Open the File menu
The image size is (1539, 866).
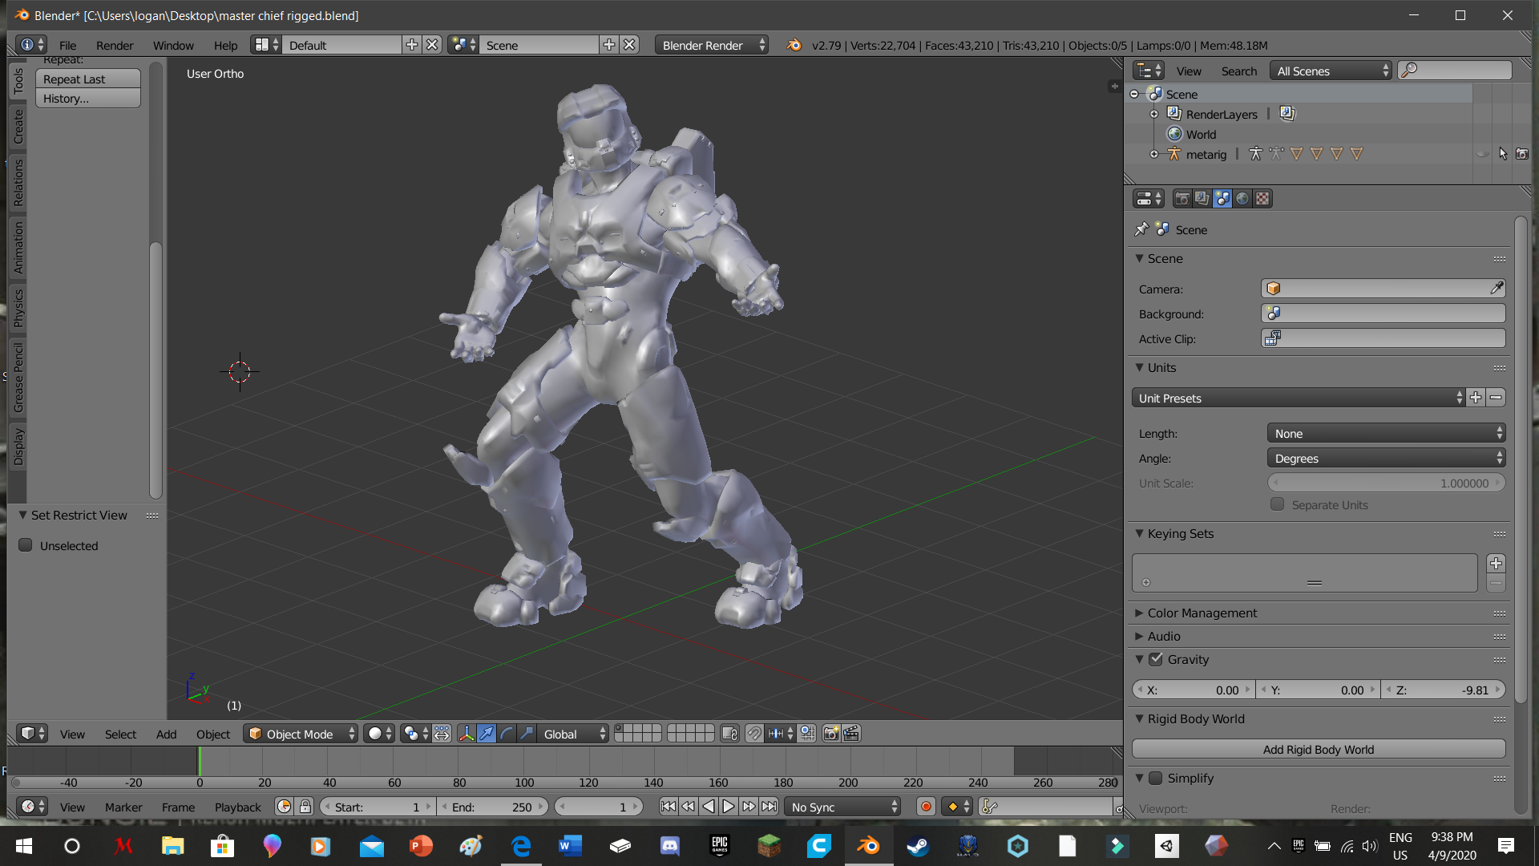pyautogui.click(x=67, y=45)
